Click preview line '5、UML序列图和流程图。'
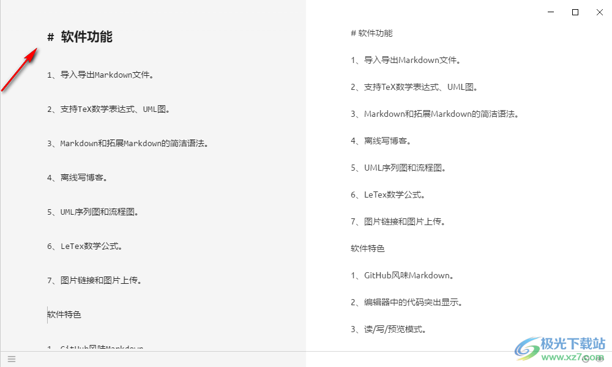Viewport: 612px width, 367px height. [x=398, y=168]
